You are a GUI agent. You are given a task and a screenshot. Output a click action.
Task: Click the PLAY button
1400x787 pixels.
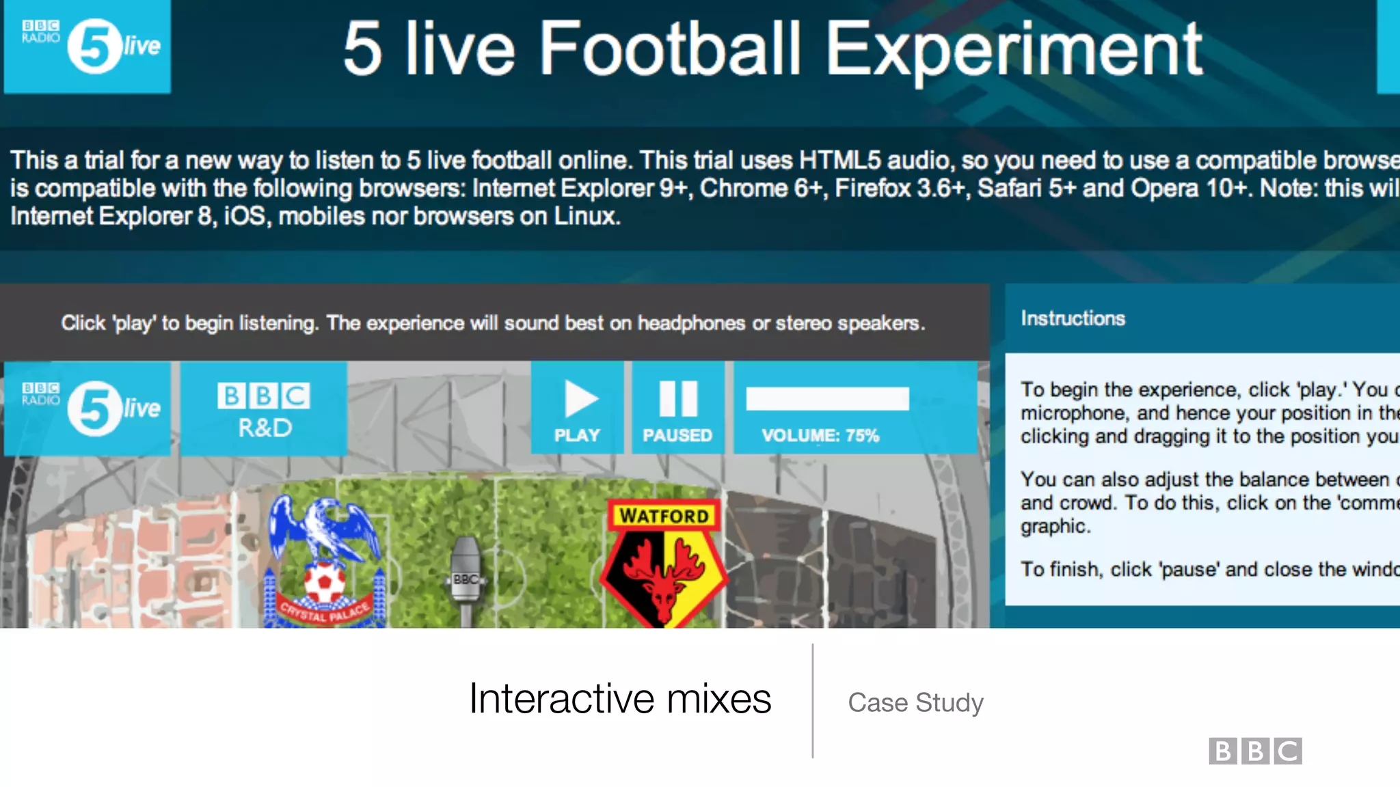coord(577,408)
